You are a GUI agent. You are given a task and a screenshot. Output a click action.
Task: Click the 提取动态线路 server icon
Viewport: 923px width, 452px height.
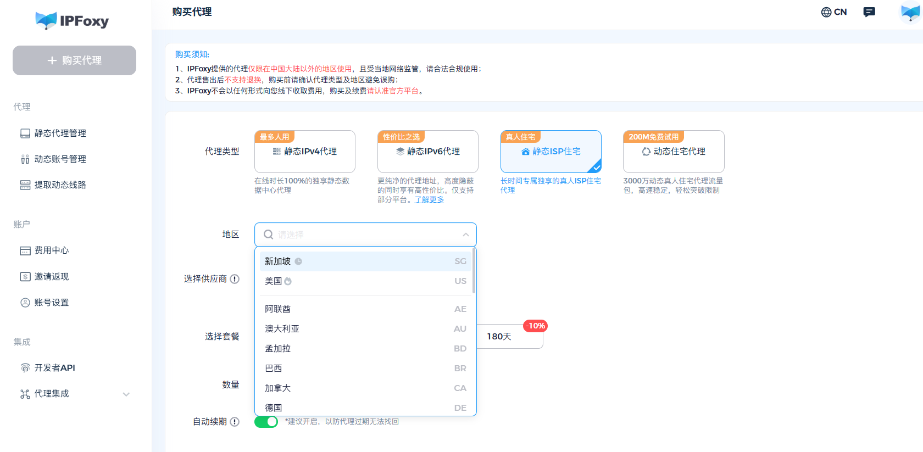point(25,185)
